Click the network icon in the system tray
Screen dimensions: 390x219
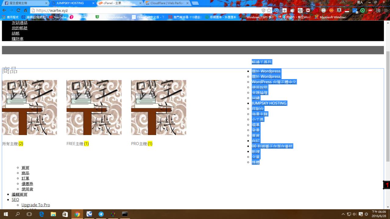coord(349,214)
